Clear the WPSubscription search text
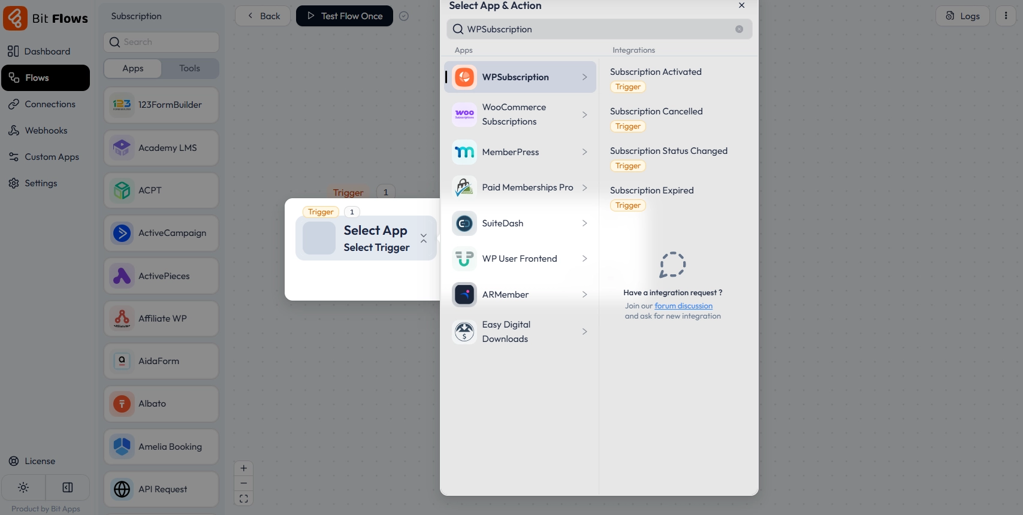This screenshot has height=515, width=1023. (x=740, y=29)
